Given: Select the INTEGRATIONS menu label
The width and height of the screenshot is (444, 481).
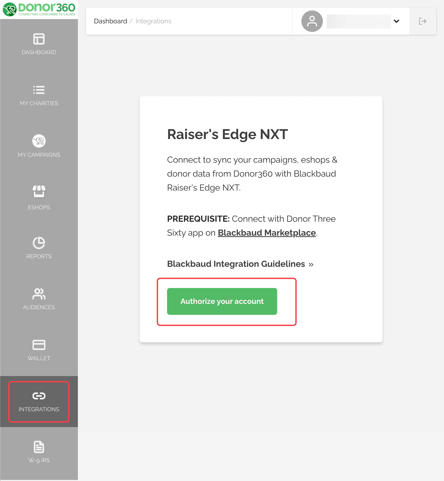Looking at the screenshot, I should 39,409.
